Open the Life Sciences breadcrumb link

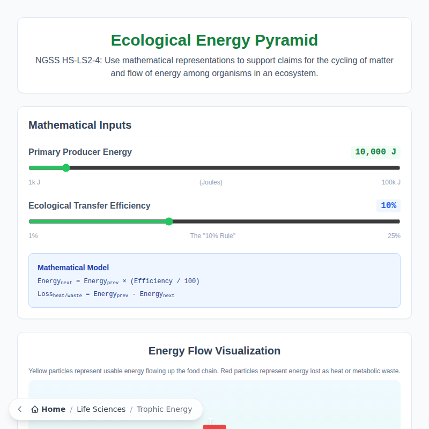pos(101,409)
